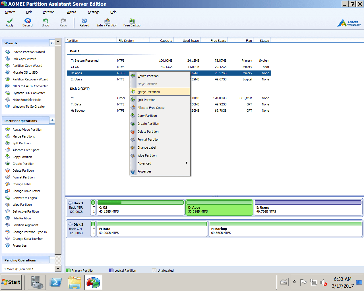Click the taskbar clock showing 6:33 AM
364x291 pixels.
pyautogui.click(x=343, y=282)
